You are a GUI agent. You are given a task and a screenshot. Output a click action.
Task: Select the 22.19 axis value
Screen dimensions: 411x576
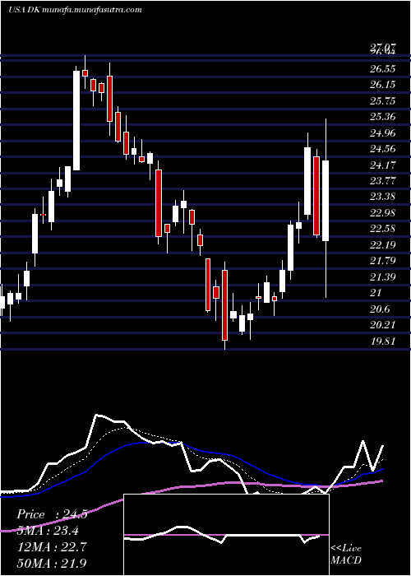(382, 244)
